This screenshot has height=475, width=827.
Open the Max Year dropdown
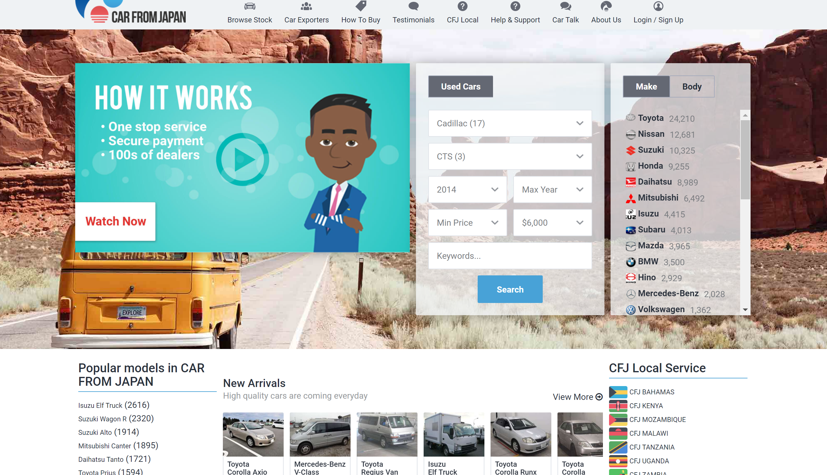(x=553, y=190)
